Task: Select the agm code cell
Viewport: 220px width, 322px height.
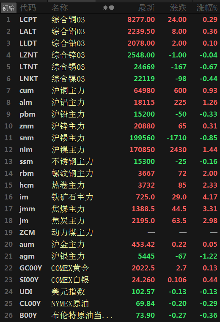Action: point(27,257)
